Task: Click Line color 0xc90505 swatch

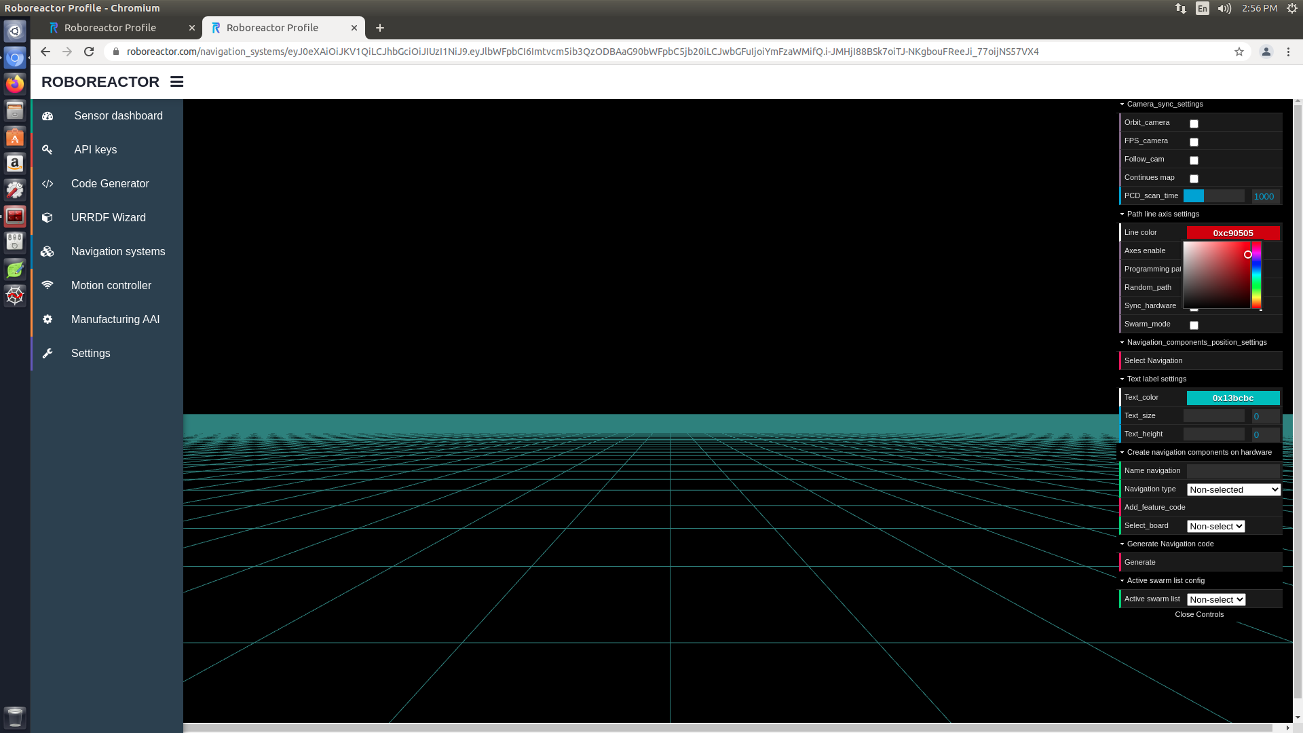Action: [1233, 233]
